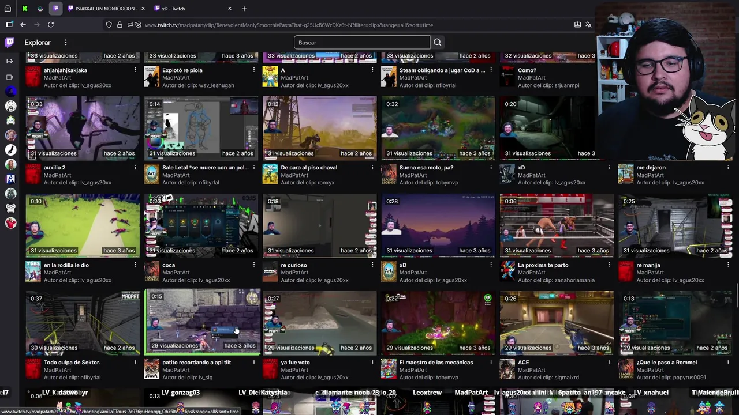This screenshot has height=415, width=739.
Task: Play the 0:06 boxing ring clip thumbnail
Action: [557, 225]
